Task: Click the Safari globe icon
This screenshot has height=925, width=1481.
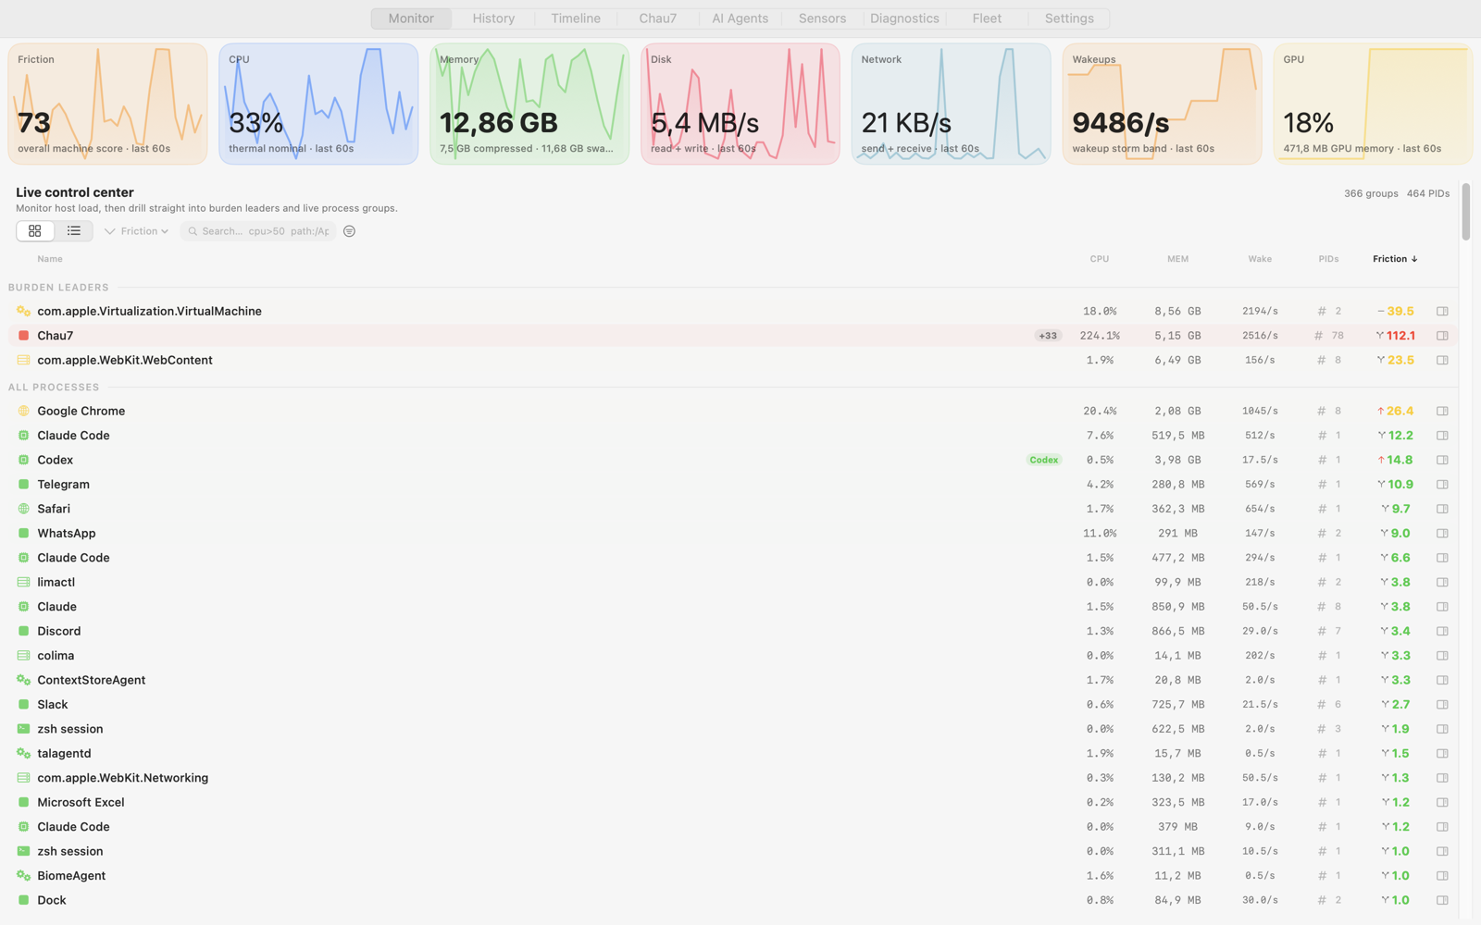Action: coord(24,509)
